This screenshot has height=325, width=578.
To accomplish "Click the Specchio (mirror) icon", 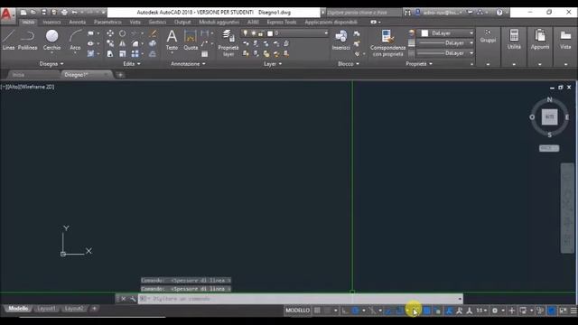I will 123,43.
